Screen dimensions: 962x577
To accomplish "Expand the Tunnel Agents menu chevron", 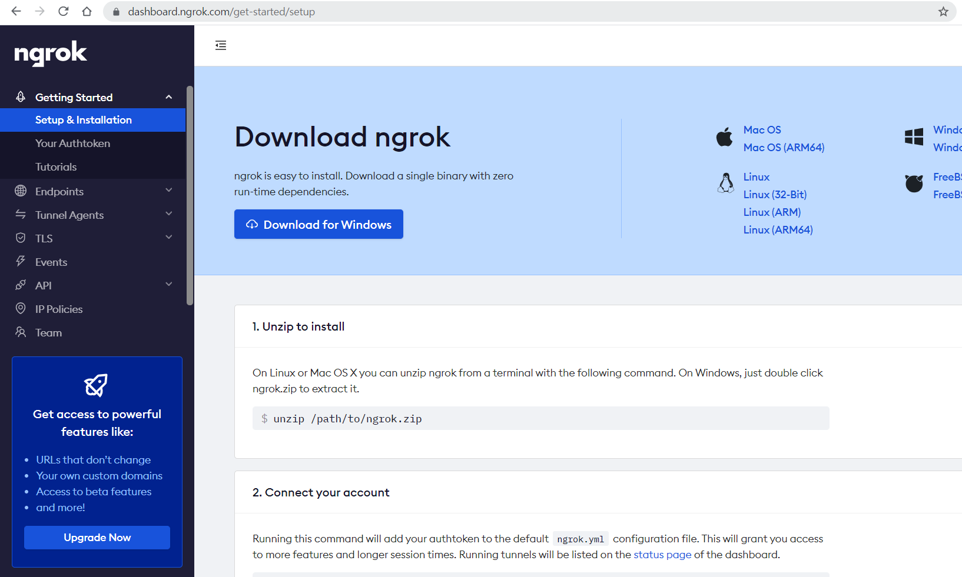I will tap(169, 214).
